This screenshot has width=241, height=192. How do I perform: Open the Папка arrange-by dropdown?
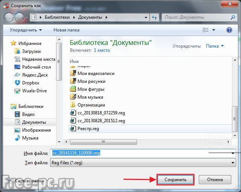[x=215, y=46]
